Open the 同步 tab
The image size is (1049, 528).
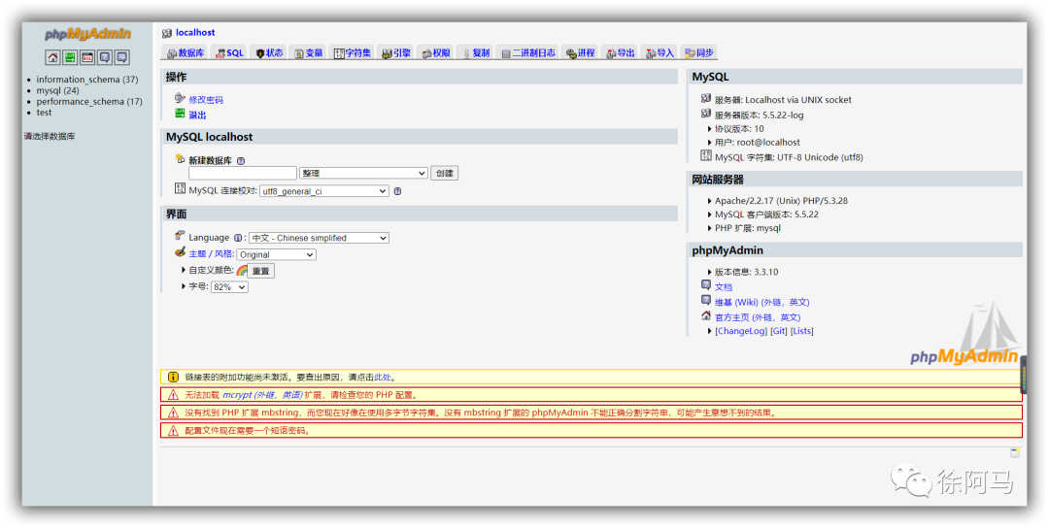699,52
